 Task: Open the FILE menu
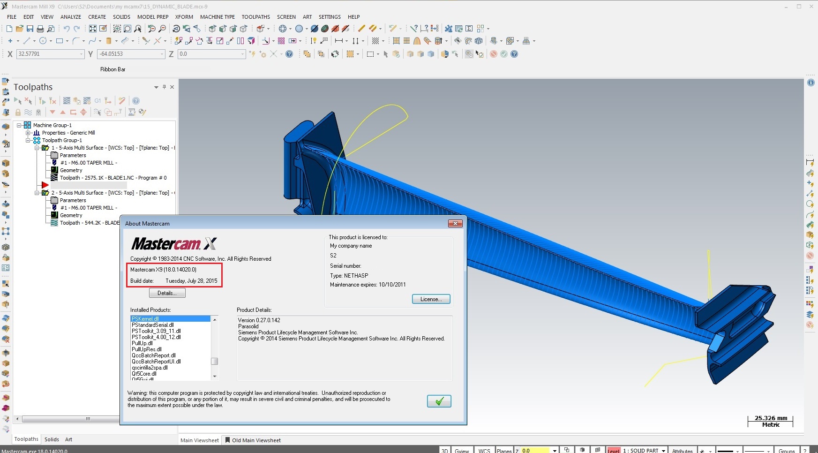tap(12, 17)
